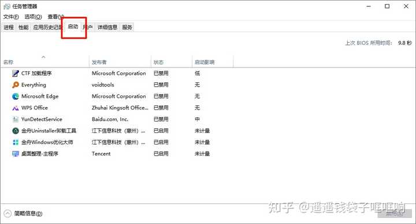Switch to the 性能 tab

click(23, 27)
